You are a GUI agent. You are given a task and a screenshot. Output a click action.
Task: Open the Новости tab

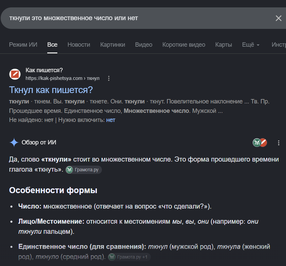79,45
